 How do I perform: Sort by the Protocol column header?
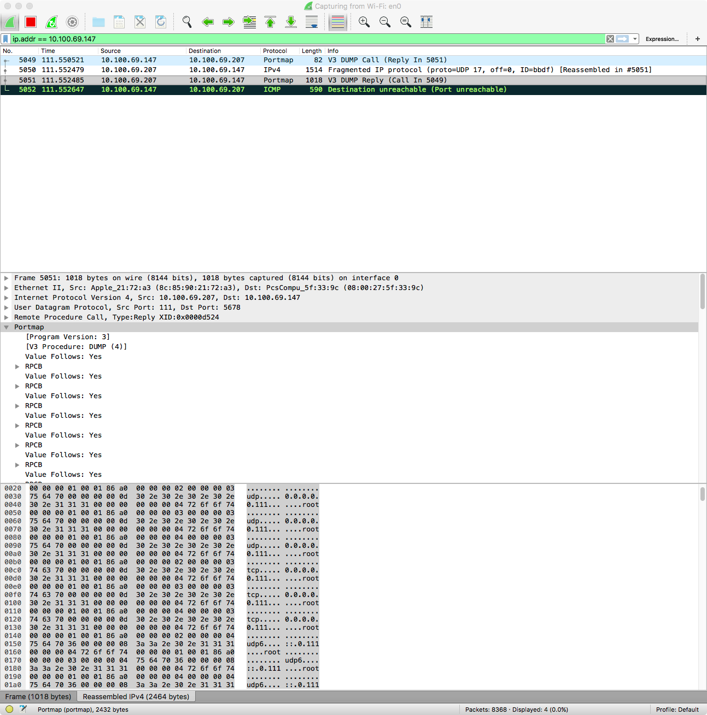click(x=279, y=51)
